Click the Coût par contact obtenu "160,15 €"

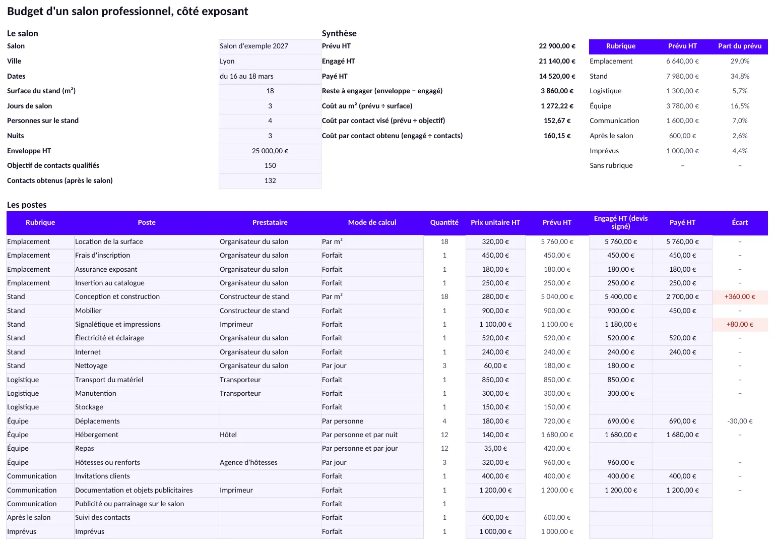point(557,136)
